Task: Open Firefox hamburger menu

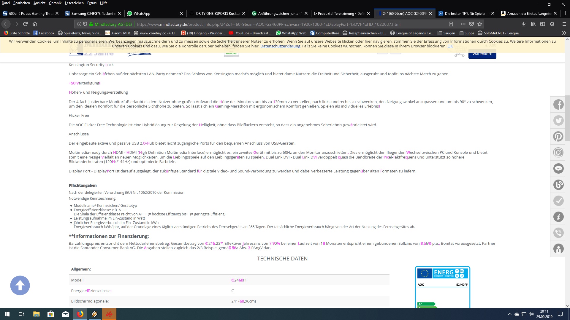Action: (x=564, y=24)
